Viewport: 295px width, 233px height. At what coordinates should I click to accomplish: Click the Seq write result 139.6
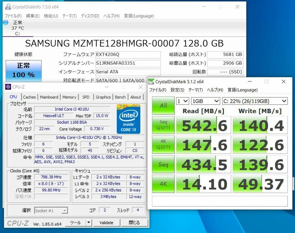tap(260, 164)
